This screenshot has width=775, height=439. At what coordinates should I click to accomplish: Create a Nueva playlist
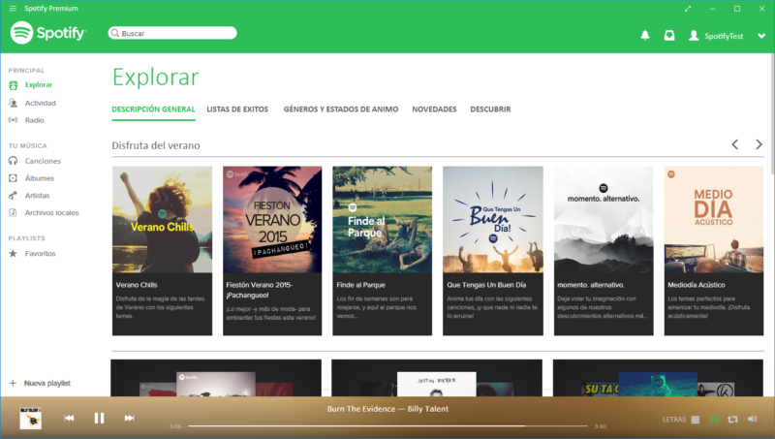click(x=47, y=383)
